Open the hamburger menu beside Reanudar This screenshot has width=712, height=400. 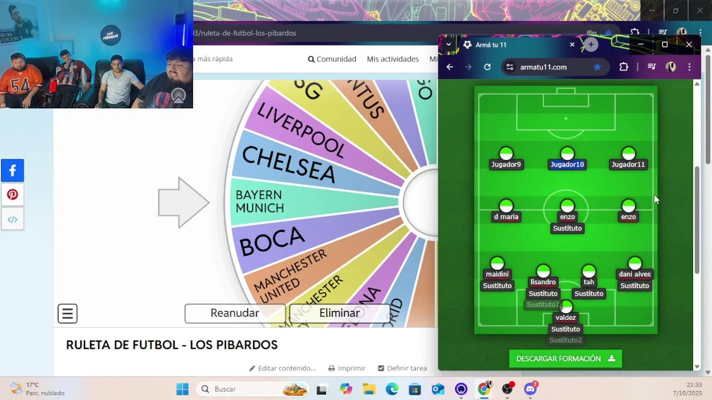[67, 314]
